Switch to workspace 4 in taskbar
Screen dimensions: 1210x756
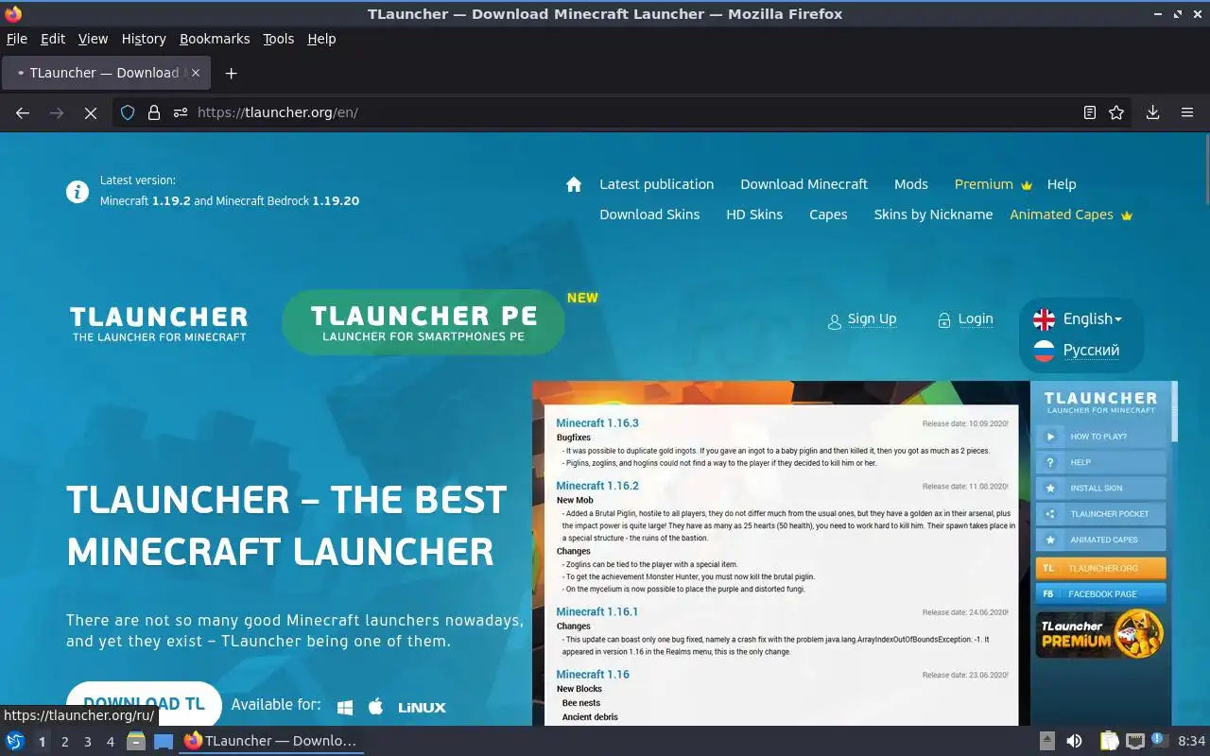point(111,742)
